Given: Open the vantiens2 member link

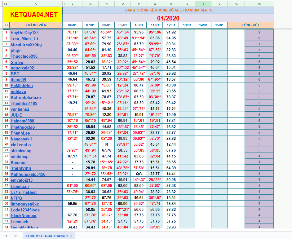Looking at the screenshot, I should pos(20,109).
